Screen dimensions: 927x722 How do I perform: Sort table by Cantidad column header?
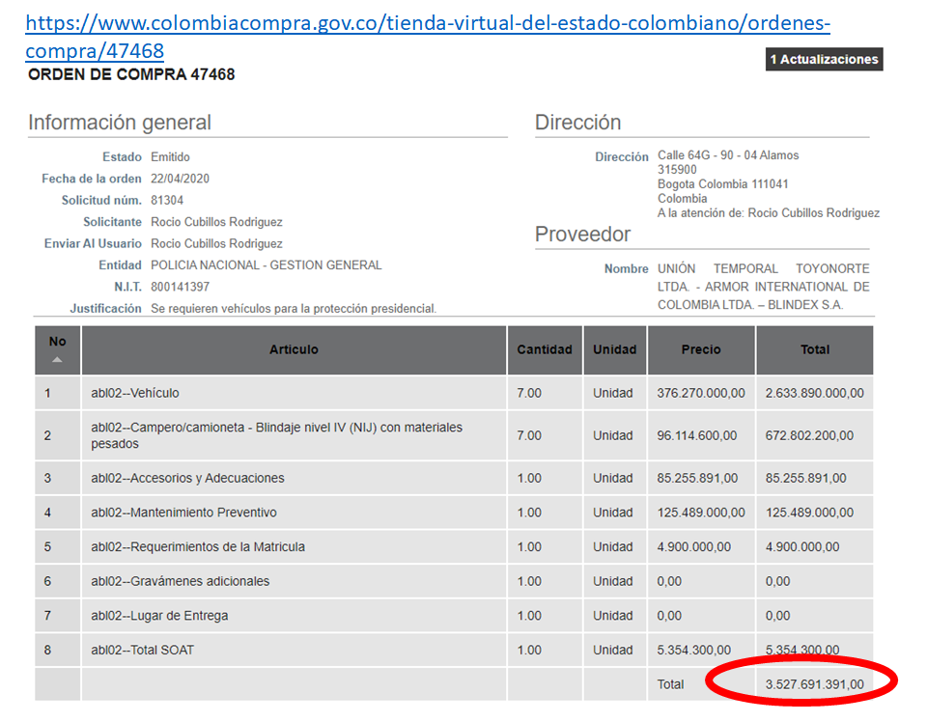[545, 349]
